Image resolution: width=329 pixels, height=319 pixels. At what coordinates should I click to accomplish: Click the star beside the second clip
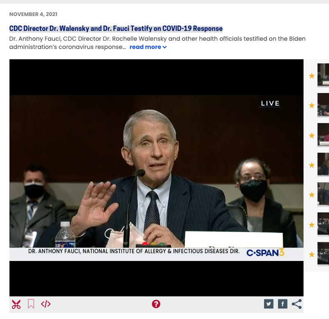[312, 105]
